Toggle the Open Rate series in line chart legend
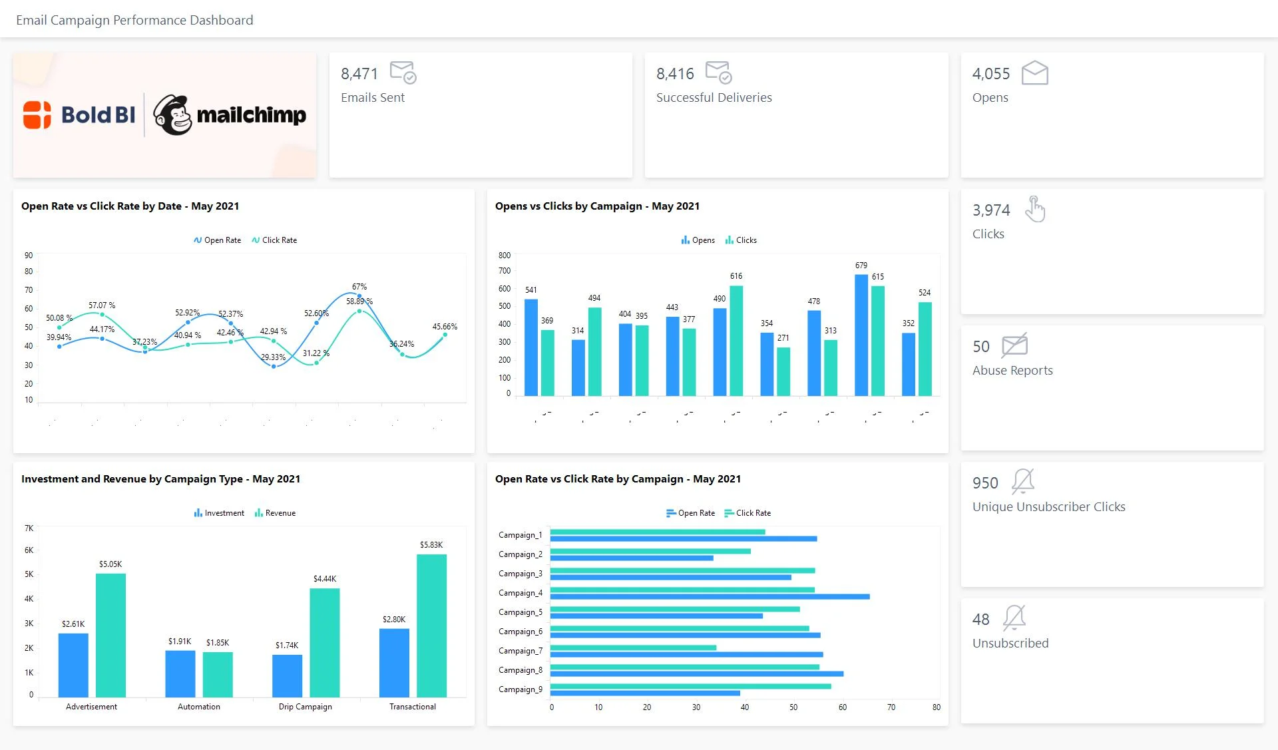The height and width of the screenshot is (750, 1278). click(x=217, y=240)
